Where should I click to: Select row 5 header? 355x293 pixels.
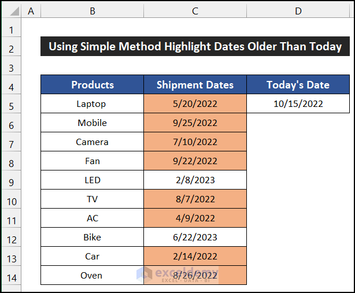tap(11, 104)
